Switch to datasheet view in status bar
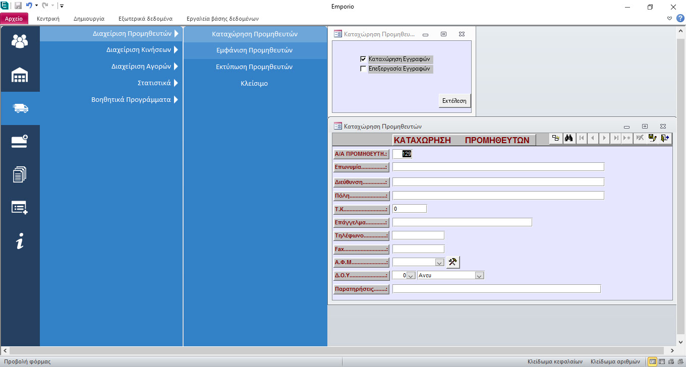 coord(662,361)
